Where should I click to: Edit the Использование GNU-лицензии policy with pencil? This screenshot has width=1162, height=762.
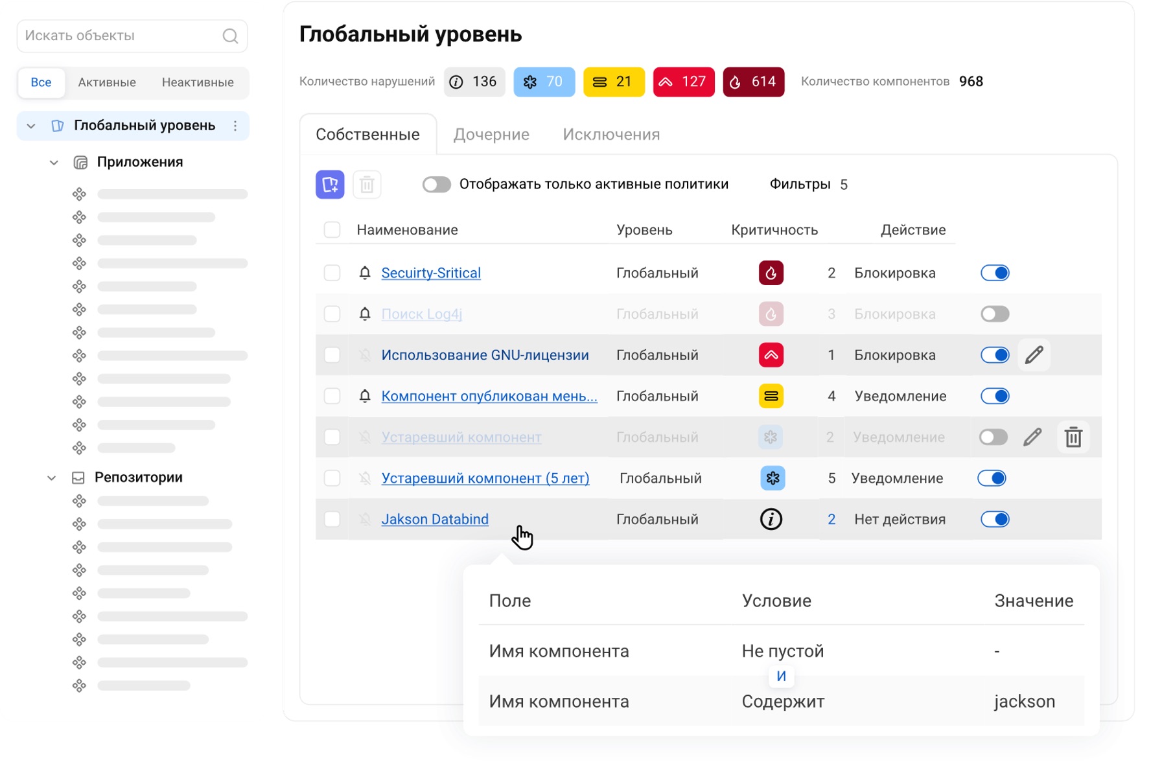(x=1034, y=355)
